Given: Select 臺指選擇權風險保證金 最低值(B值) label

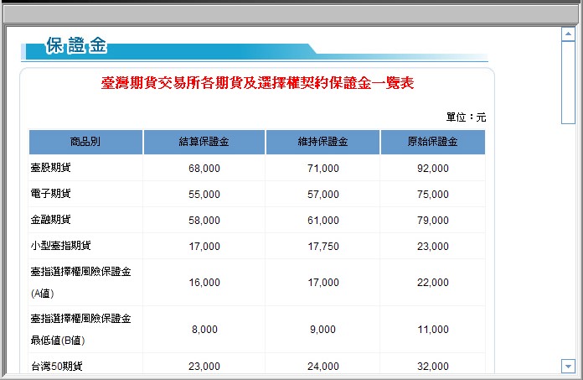Looking at the screenshot, I should [80, 330].
